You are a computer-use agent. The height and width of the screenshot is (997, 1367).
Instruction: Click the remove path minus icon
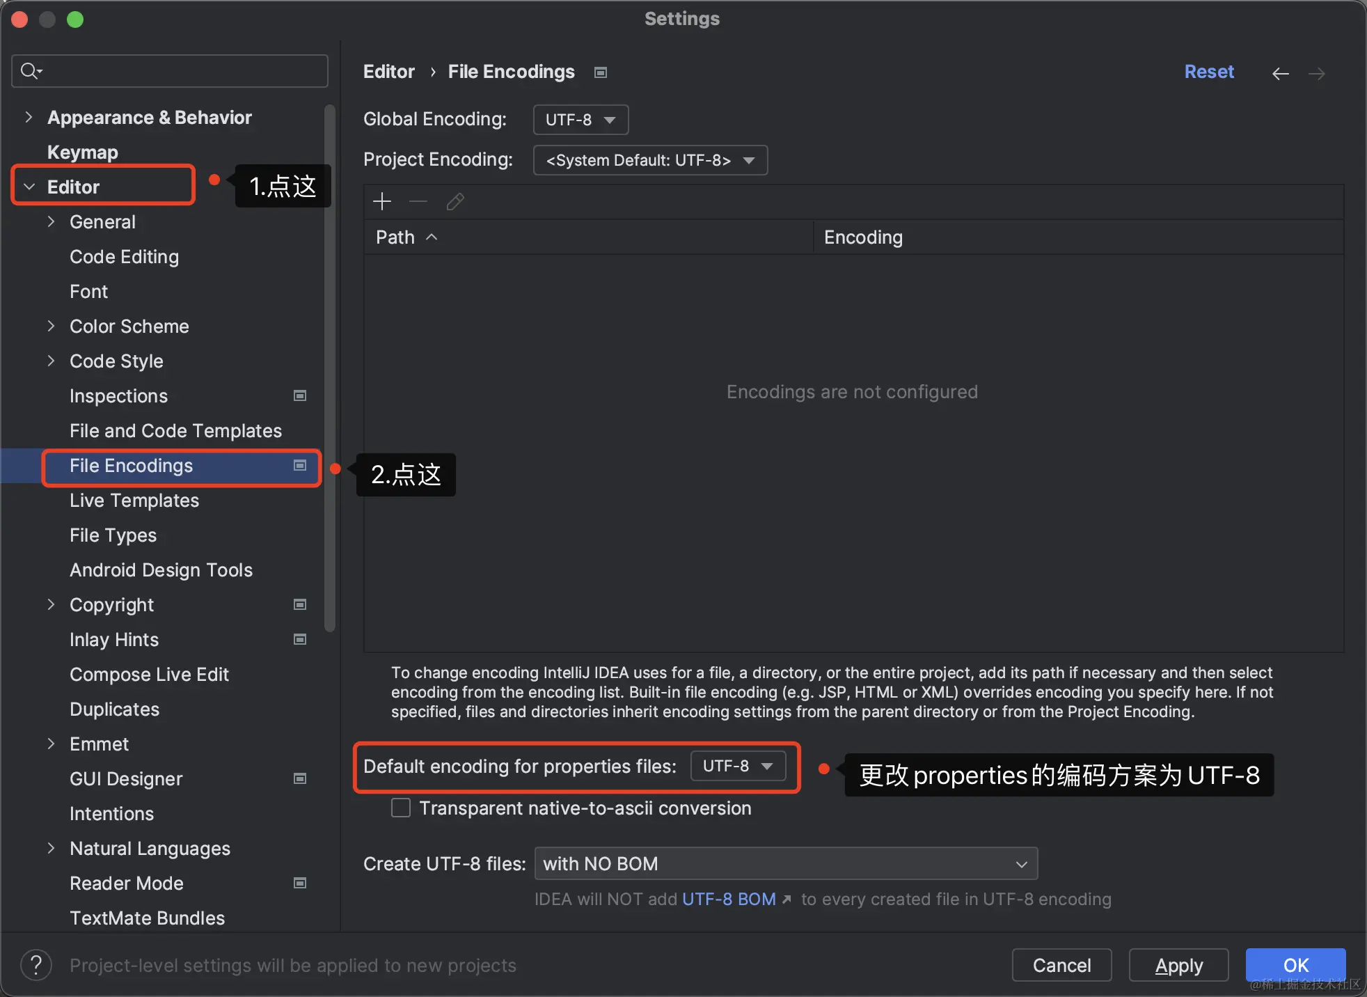pyautogui.click(x=418, y=202)
